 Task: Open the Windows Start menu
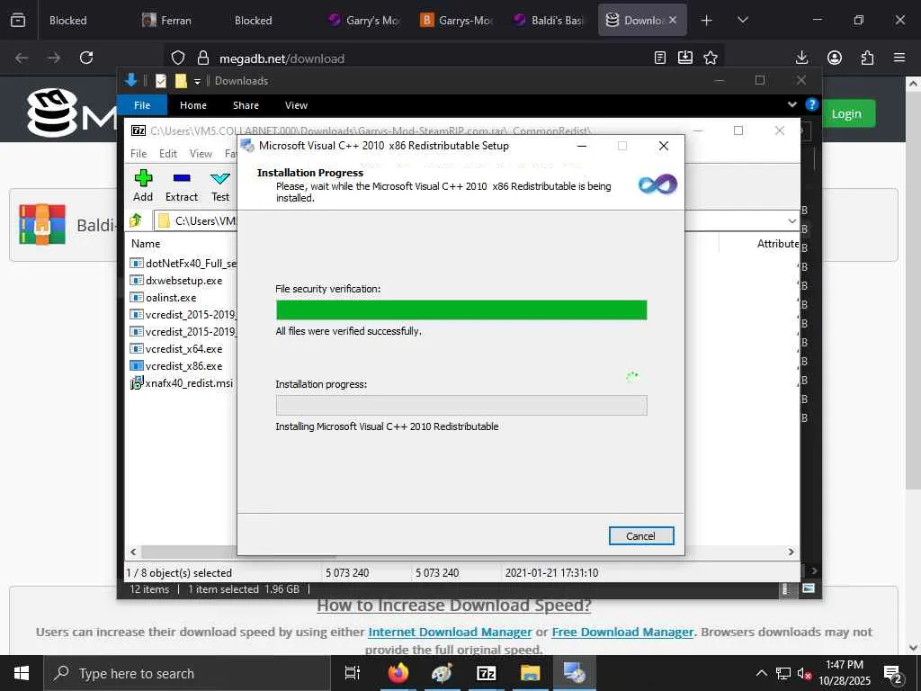tap(22, 673)
